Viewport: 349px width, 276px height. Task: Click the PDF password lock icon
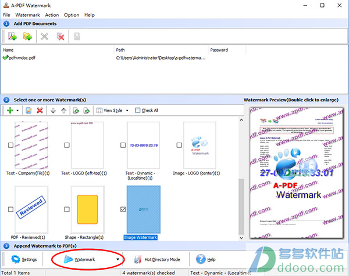tap(77, 36)
